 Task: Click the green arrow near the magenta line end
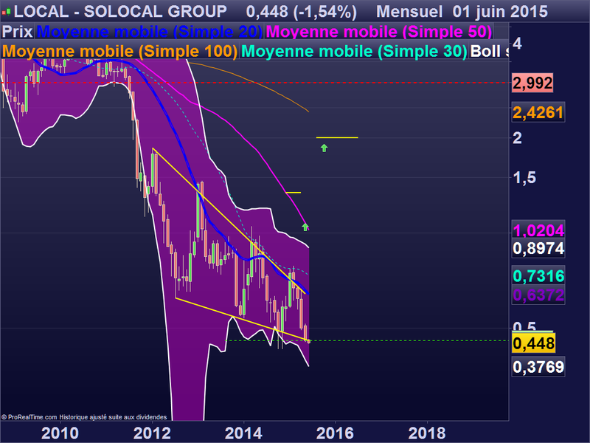point(305,227)
